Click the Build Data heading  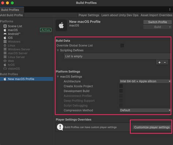coord(63,41)
